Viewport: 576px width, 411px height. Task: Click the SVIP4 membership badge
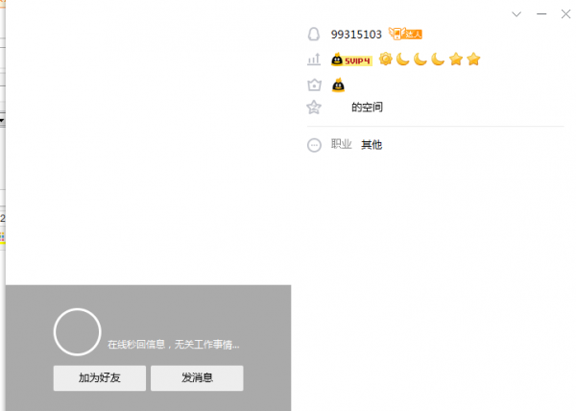pyautogui.click(x=351, y=60)
